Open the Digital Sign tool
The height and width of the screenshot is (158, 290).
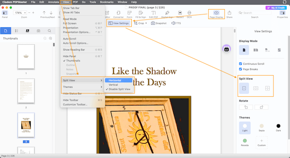pos(167,14)
